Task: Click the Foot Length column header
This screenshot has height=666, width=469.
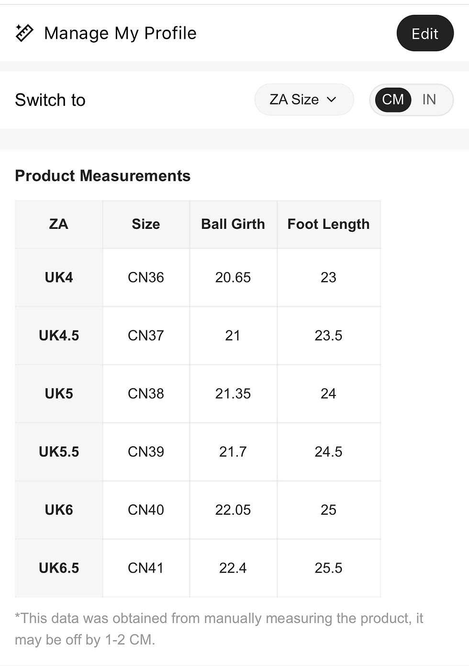Action: click(x=328, y=224)
